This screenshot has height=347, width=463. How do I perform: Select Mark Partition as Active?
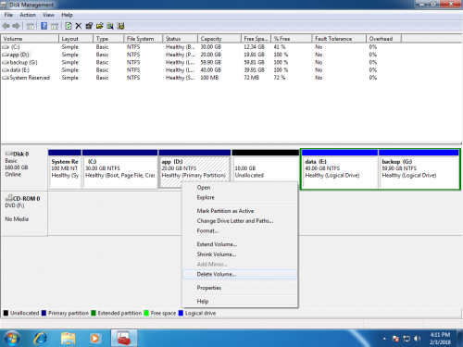pyautogui.click(x=240, y=211)
